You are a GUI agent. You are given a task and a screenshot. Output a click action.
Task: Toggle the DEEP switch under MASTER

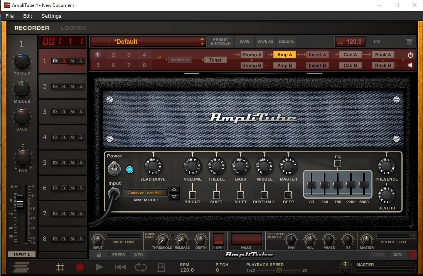point(288,195)
